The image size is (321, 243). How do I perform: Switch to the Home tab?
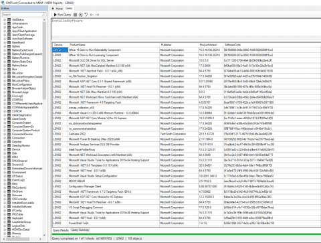click(x=58, y=9)
